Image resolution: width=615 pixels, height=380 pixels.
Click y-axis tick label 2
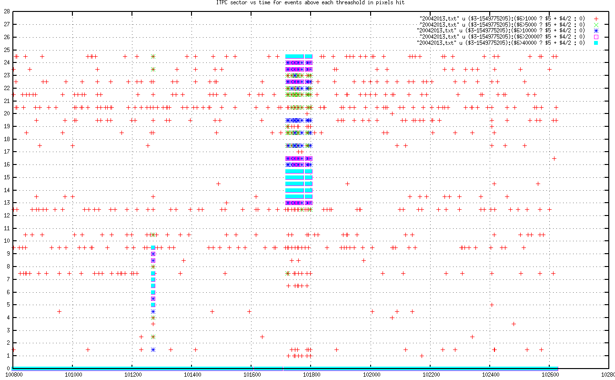[x=8, y=343]
